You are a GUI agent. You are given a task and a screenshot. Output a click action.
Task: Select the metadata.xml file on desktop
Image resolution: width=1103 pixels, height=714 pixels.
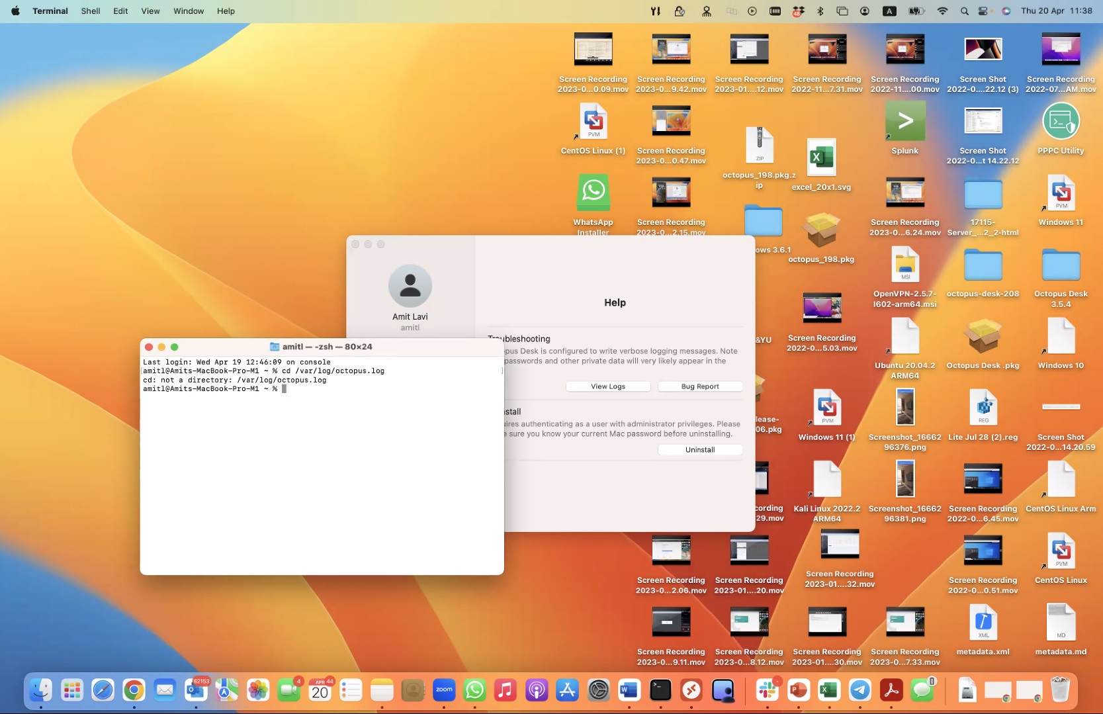pyautogui.click(x=983, y=623)
